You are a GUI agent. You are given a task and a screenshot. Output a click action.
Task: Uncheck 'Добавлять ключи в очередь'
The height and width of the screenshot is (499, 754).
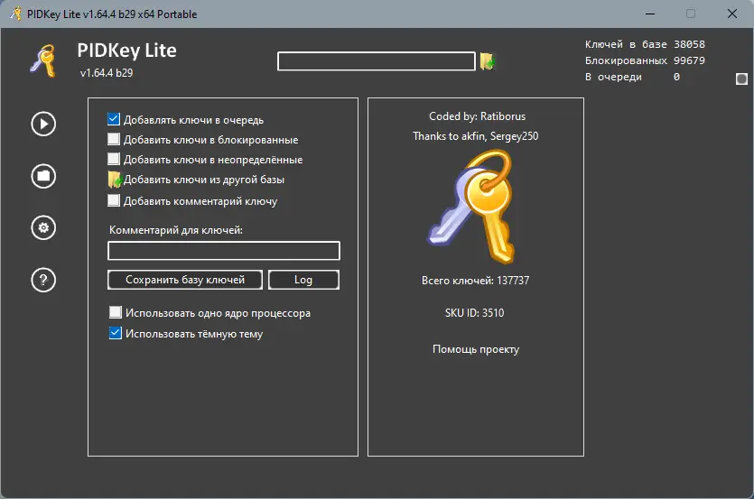point(114,119)
